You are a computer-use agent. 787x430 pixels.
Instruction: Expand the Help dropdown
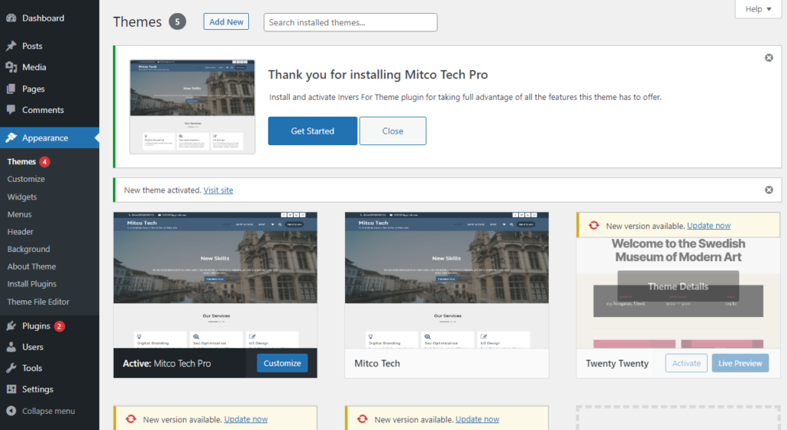758,9
